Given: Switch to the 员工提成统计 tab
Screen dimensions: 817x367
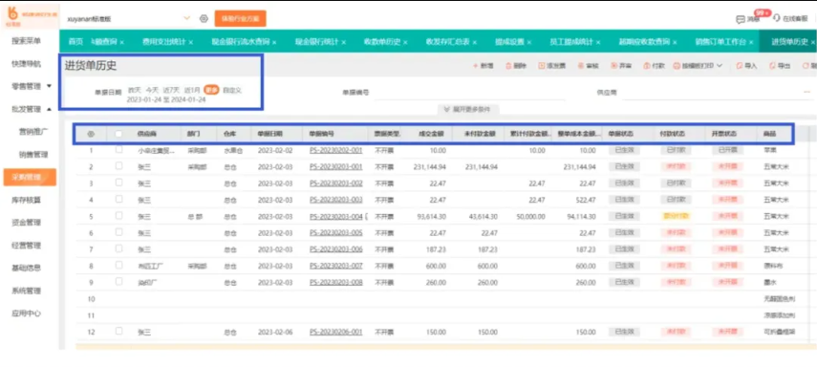Looking at the screenshot, I should pos(571,42).
